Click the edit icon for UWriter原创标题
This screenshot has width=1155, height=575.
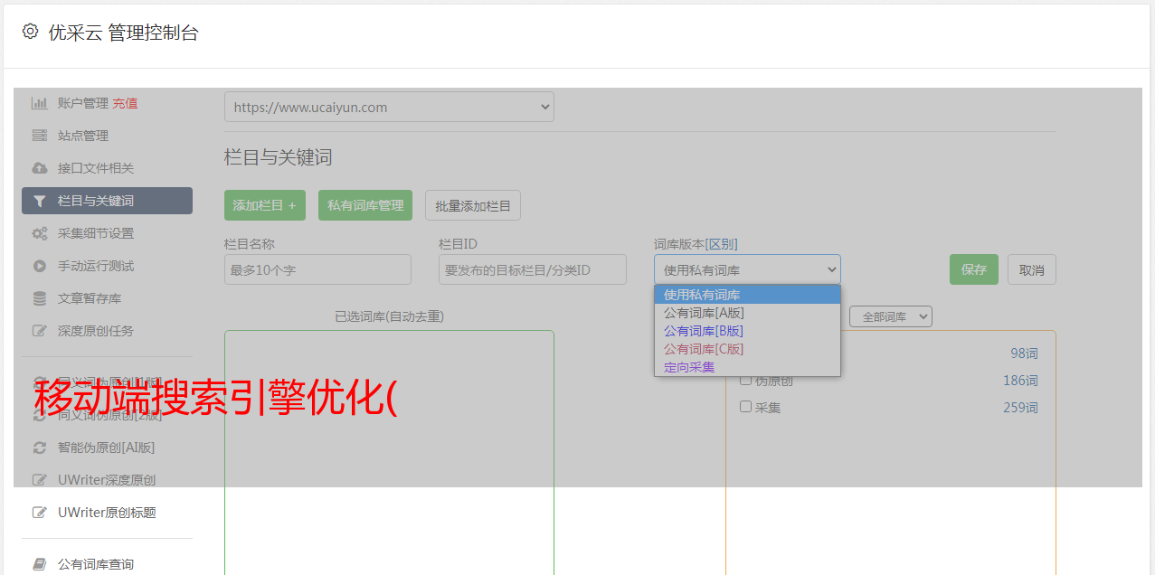pyautogui.click(x=40, y=513)
